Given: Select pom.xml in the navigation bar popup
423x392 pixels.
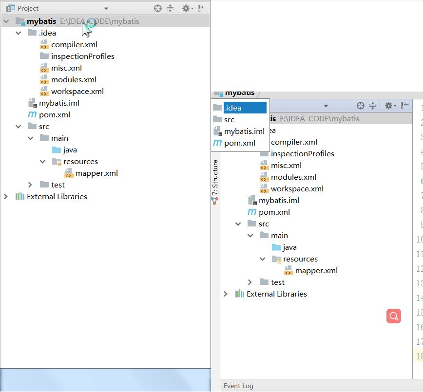Looking at the screenshot, I should [240, 143].
